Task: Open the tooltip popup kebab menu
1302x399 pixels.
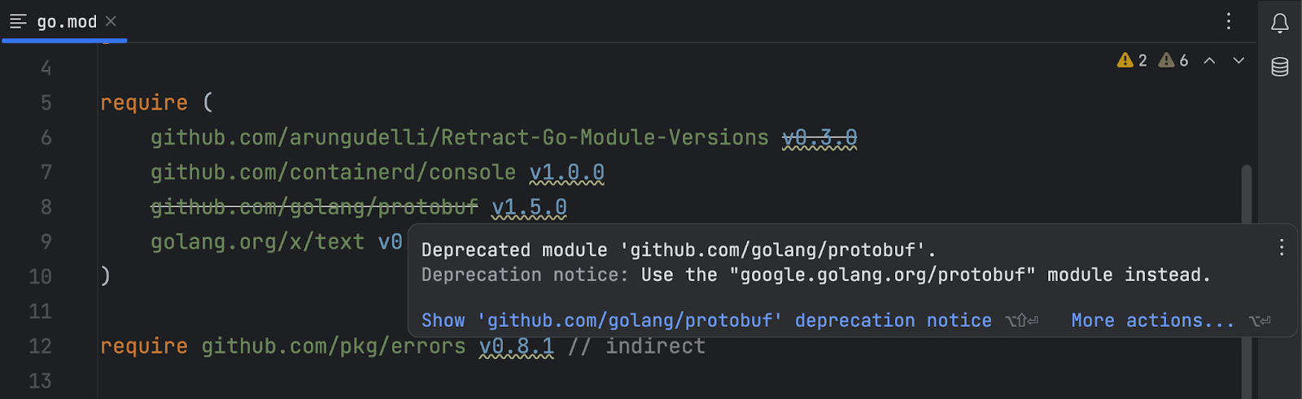Action: (x=1282, y=247)
